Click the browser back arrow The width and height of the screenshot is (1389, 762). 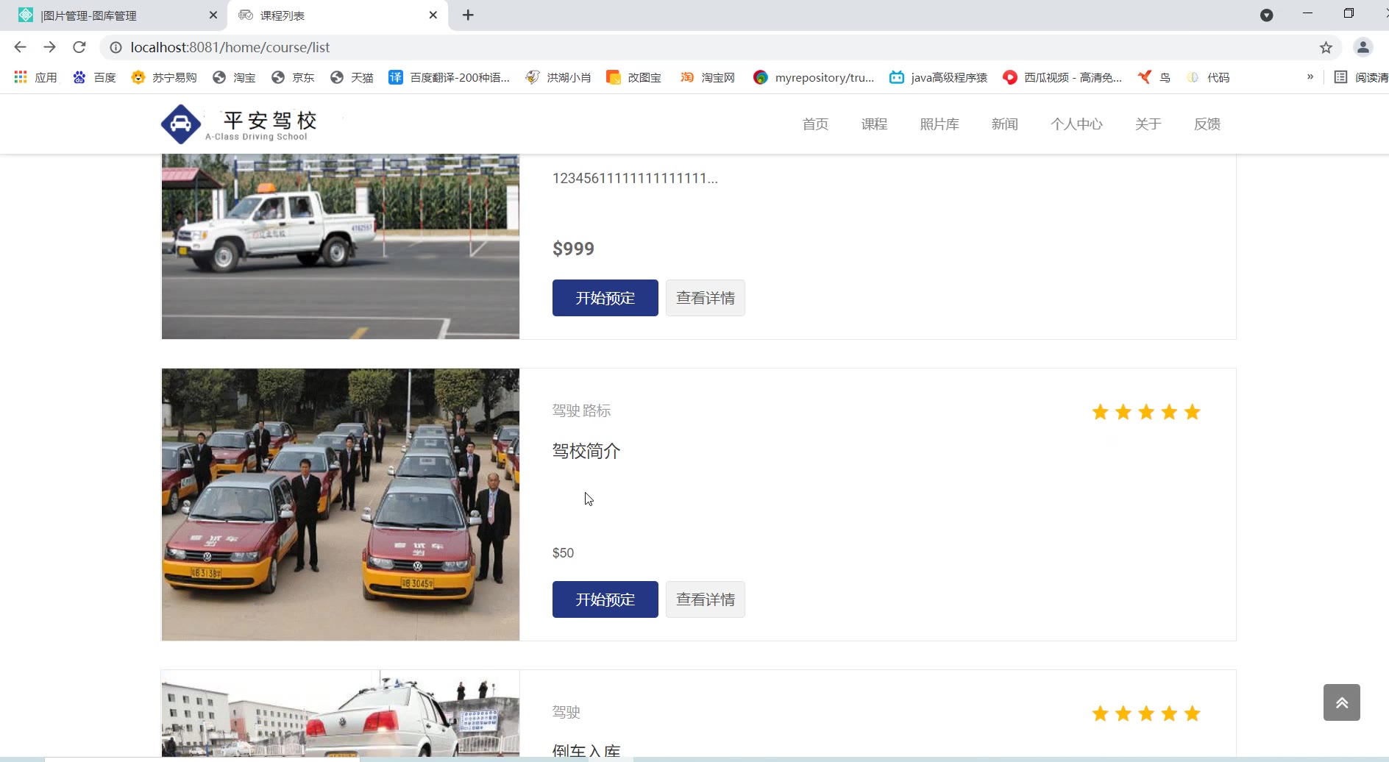(x=20, y=47)
